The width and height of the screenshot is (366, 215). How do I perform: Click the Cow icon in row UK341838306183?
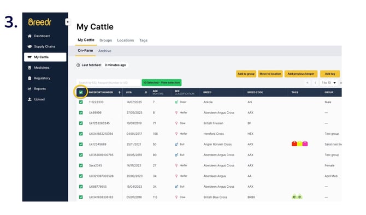coord(176,197)
